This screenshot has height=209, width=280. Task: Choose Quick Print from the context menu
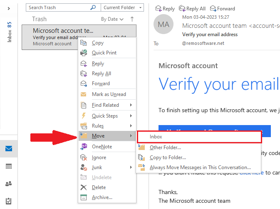click(x=107, y=53)
